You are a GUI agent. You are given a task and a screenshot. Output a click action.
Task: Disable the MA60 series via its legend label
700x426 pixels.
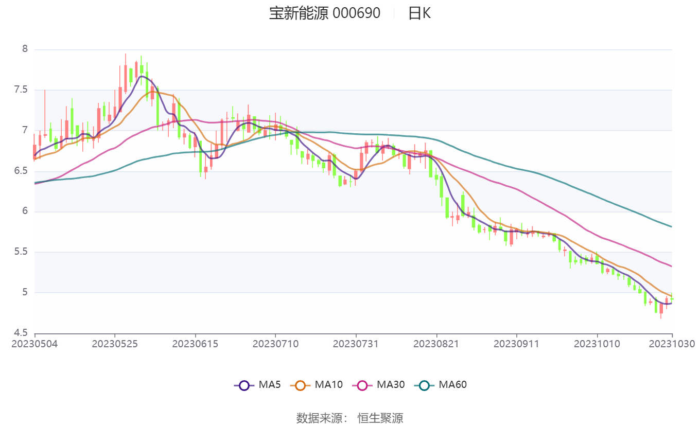tap(452, 384)
